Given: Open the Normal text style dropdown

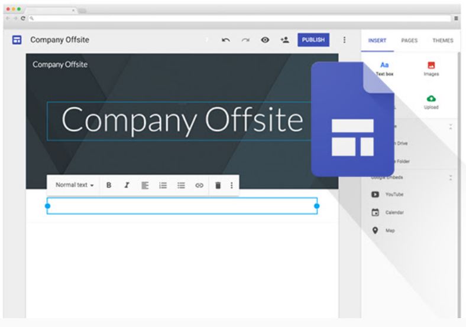Looking at the screenshot, I should [75, 185].
